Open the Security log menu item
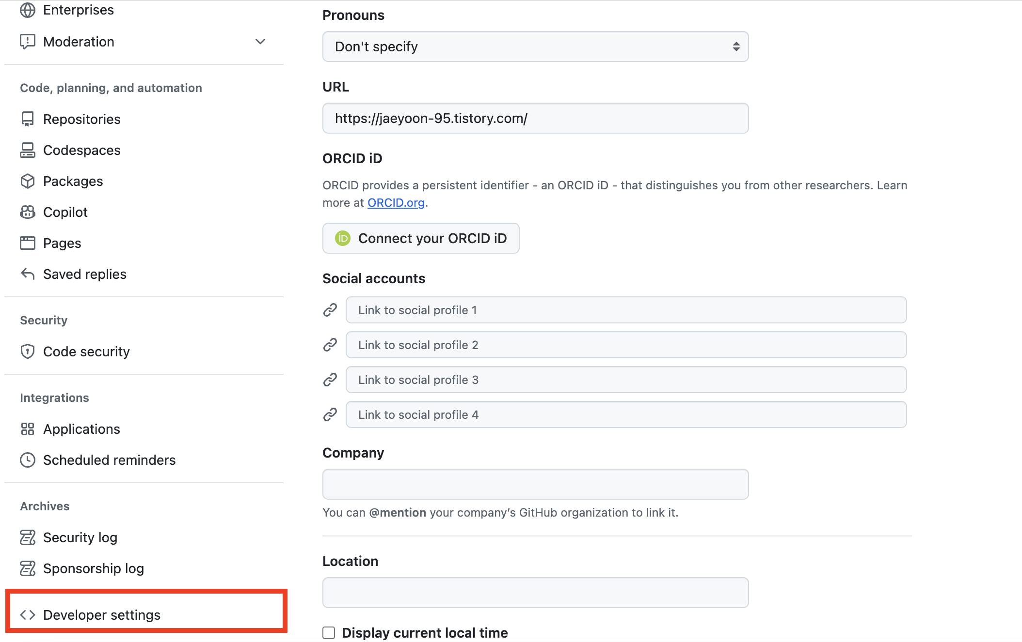 [80, 537]
